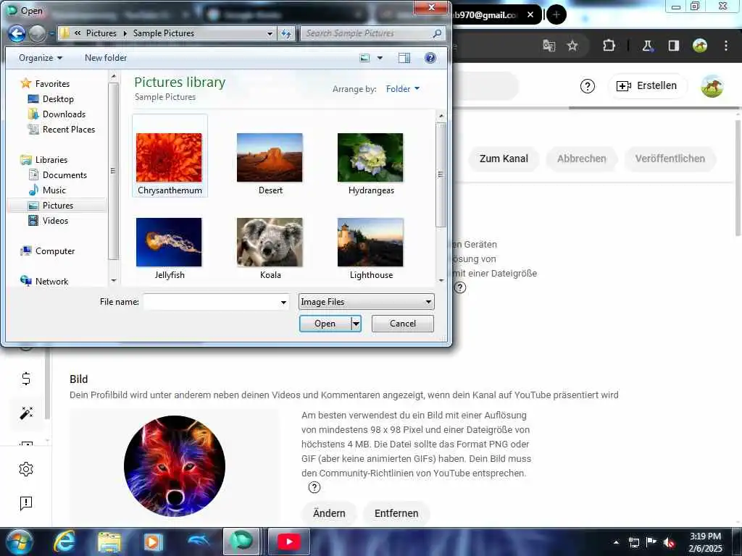This screenshot has width=742, height=556.
Task: Open the dollar sign monetization sidebar icon
Action: coord(26,379)
